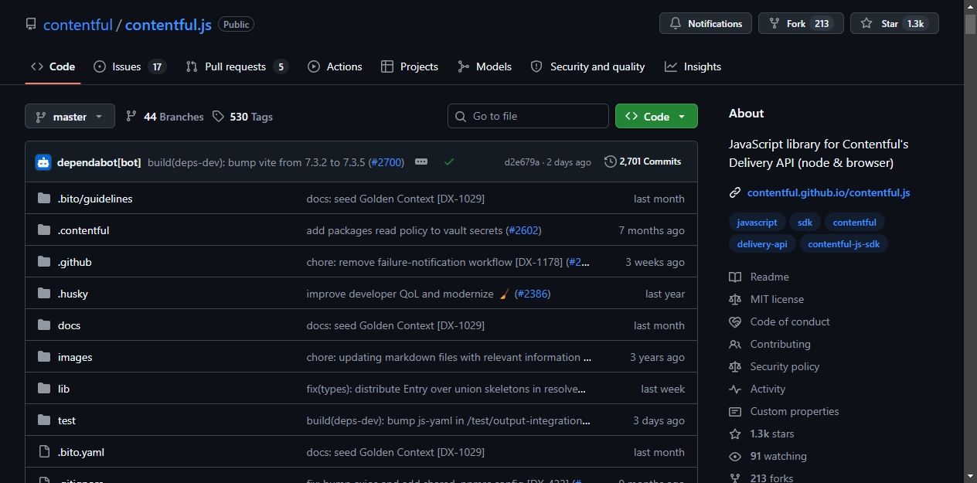Open the Projects tab
The height and width of the screenshot is (483, 977).
[410, 66]
